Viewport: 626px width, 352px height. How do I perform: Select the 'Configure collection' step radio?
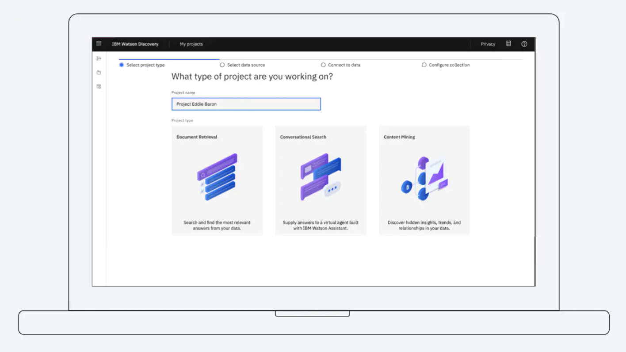click(x=424, y=65)
